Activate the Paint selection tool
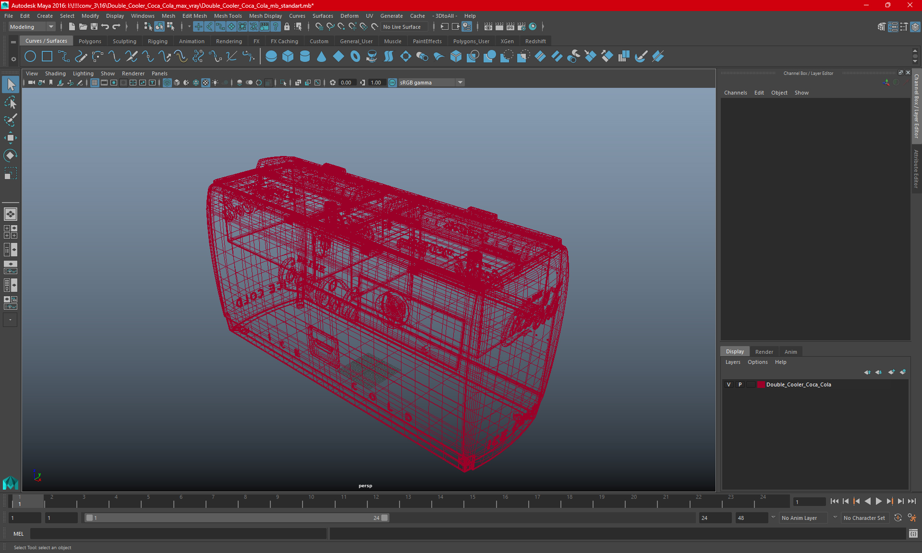This screenshot has height=553, width=922. pyautogui.click(x=11, y=120)
